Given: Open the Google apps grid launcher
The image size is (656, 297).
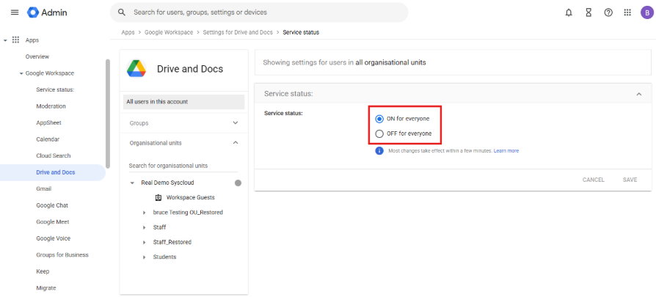Looking at the screenshot, I should coord(627,12).
